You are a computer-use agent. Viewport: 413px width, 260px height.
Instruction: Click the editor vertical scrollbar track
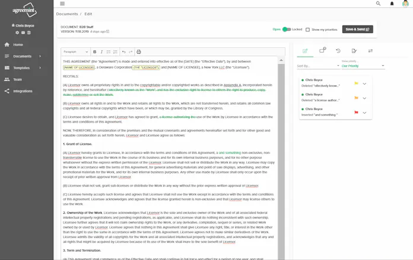coord(281,162)
